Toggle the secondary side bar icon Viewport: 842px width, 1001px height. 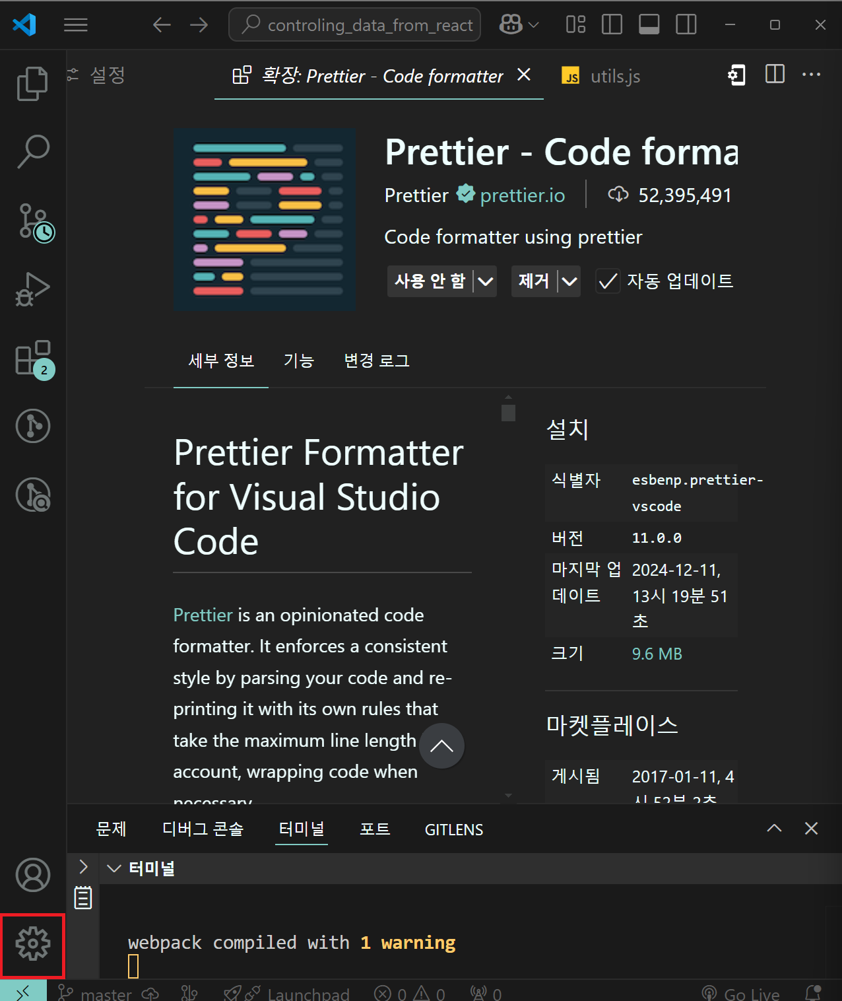(x=686, y=25)
